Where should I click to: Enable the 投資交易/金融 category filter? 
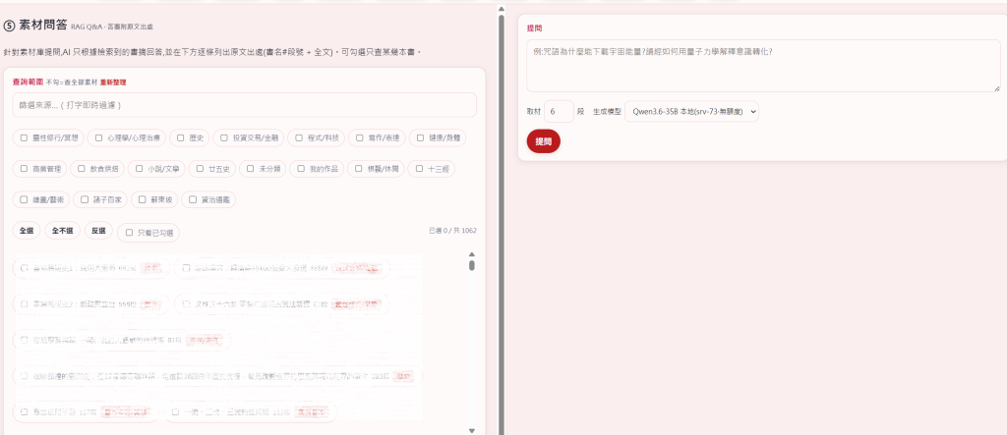click(224, 137)
